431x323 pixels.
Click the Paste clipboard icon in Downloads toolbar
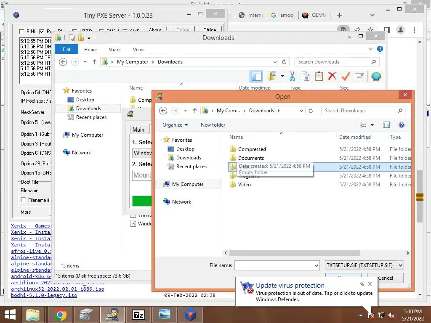tap(319, 77)
